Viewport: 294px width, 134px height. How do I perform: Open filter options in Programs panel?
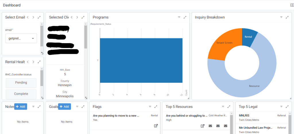pyautogui.click(x=179, y=17)
